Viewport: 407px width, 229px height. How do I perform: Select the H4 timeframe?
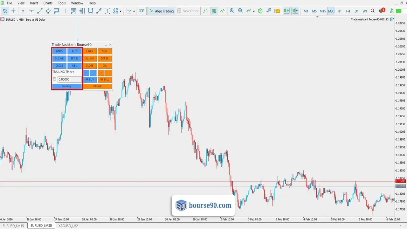click(x=348, y=11)
